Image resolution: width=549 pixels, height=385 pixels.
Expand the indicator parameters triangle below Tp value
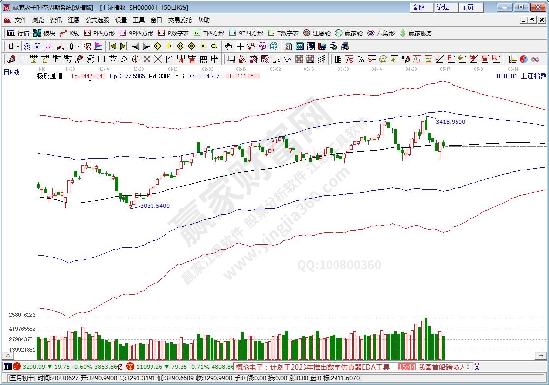point(89,81)
